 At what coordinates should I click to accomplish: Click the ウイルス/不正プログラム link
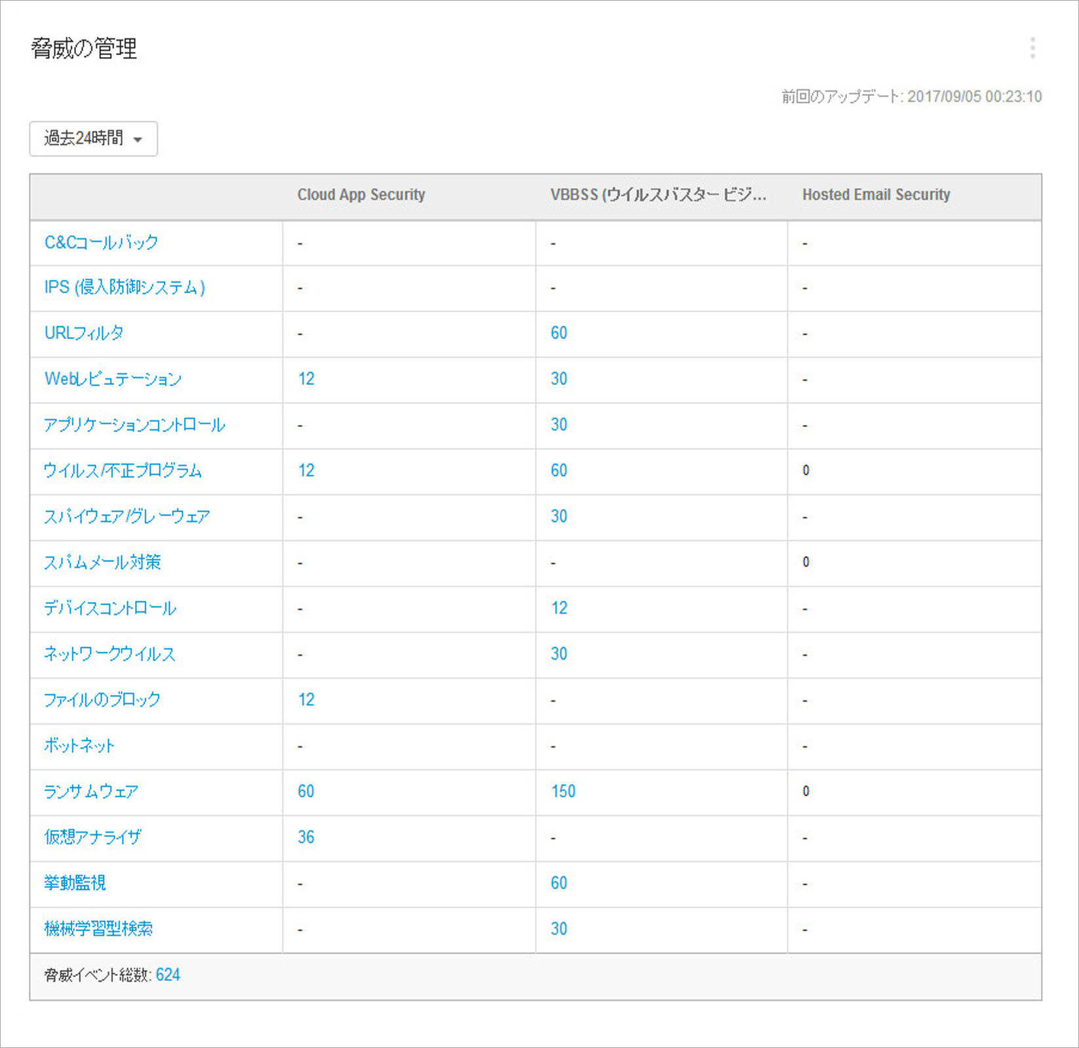[x=123, y=471]
